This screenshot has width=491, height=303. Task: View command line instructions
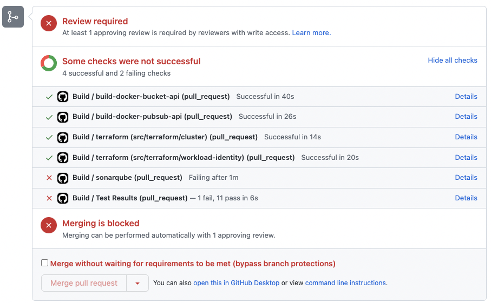(345, 282)
